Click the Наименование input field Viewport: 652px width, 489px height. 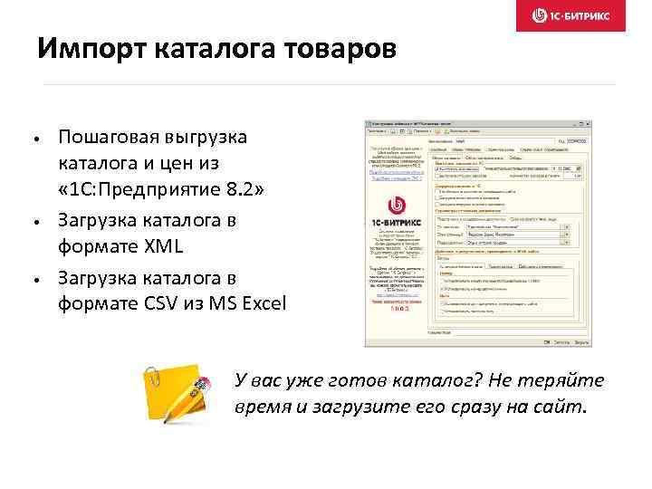click(x=504, y=141)
